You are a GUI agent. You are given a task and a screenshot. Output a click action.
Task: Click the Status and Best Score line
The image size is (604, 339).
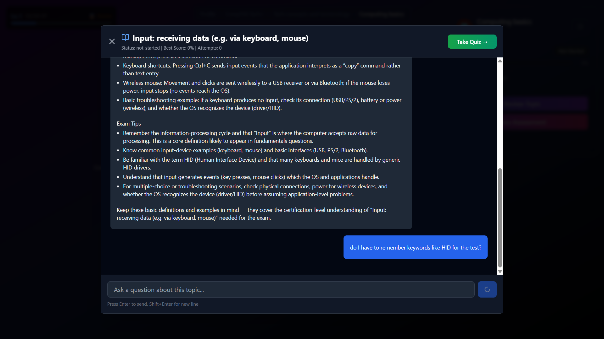pyautogui.click(x=171, y=48)
